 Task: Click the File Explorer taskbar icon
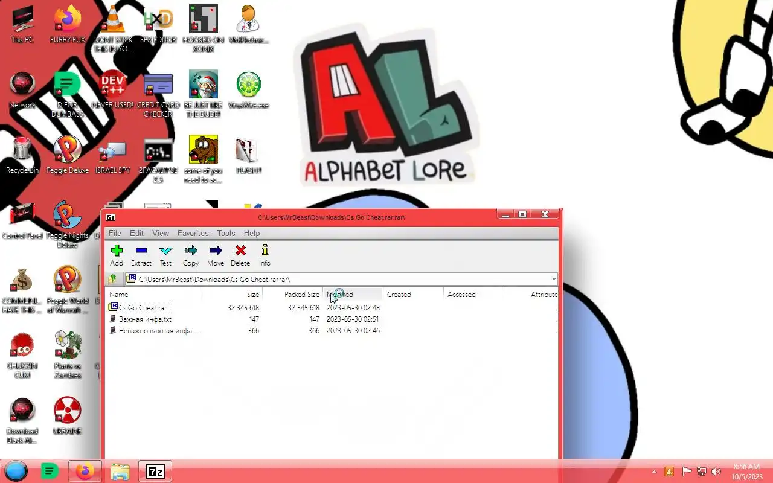(x=120, y=471)
